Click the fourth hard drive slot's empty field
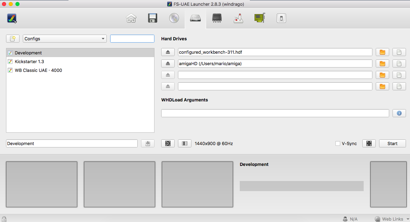 point(275,86)
